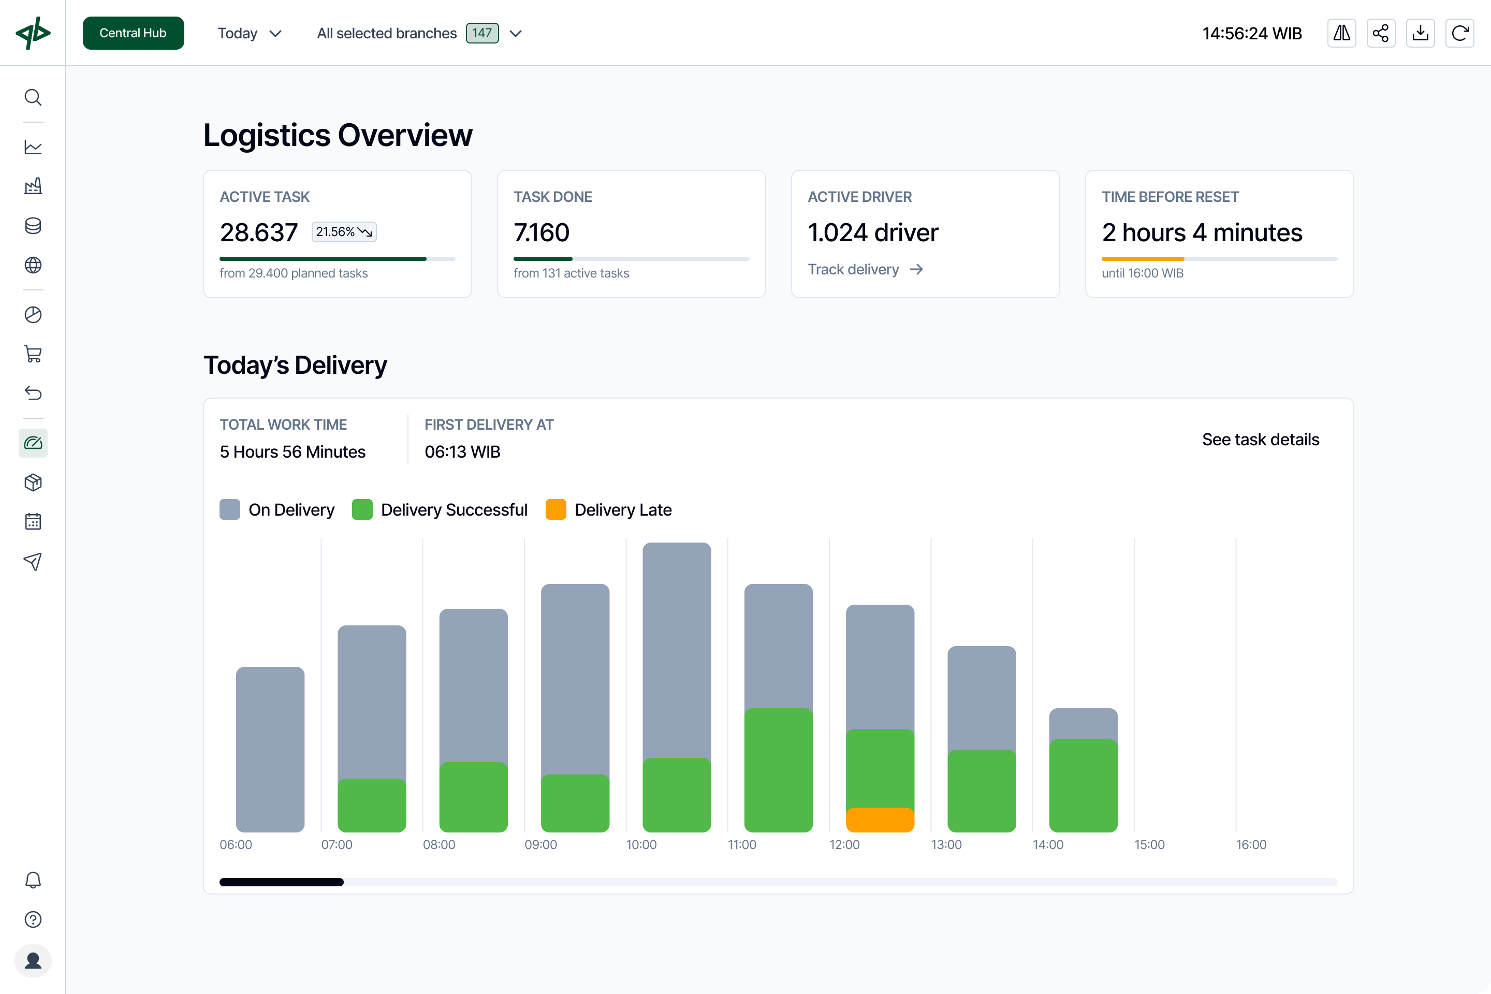The width and height of the screenshot is (1491, 994).
Task: Click 'until 16:00 WIB' text
Action: click(1143, 273)
